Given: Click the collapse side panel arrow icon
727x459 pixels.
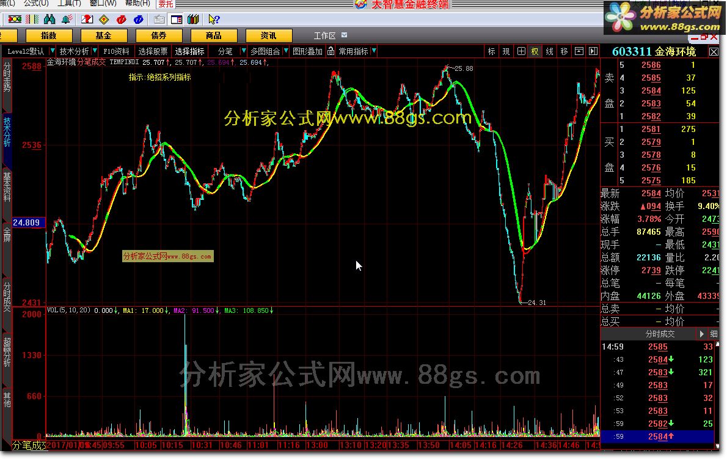Looking at the screenshot, I should [x=593, y=51].
